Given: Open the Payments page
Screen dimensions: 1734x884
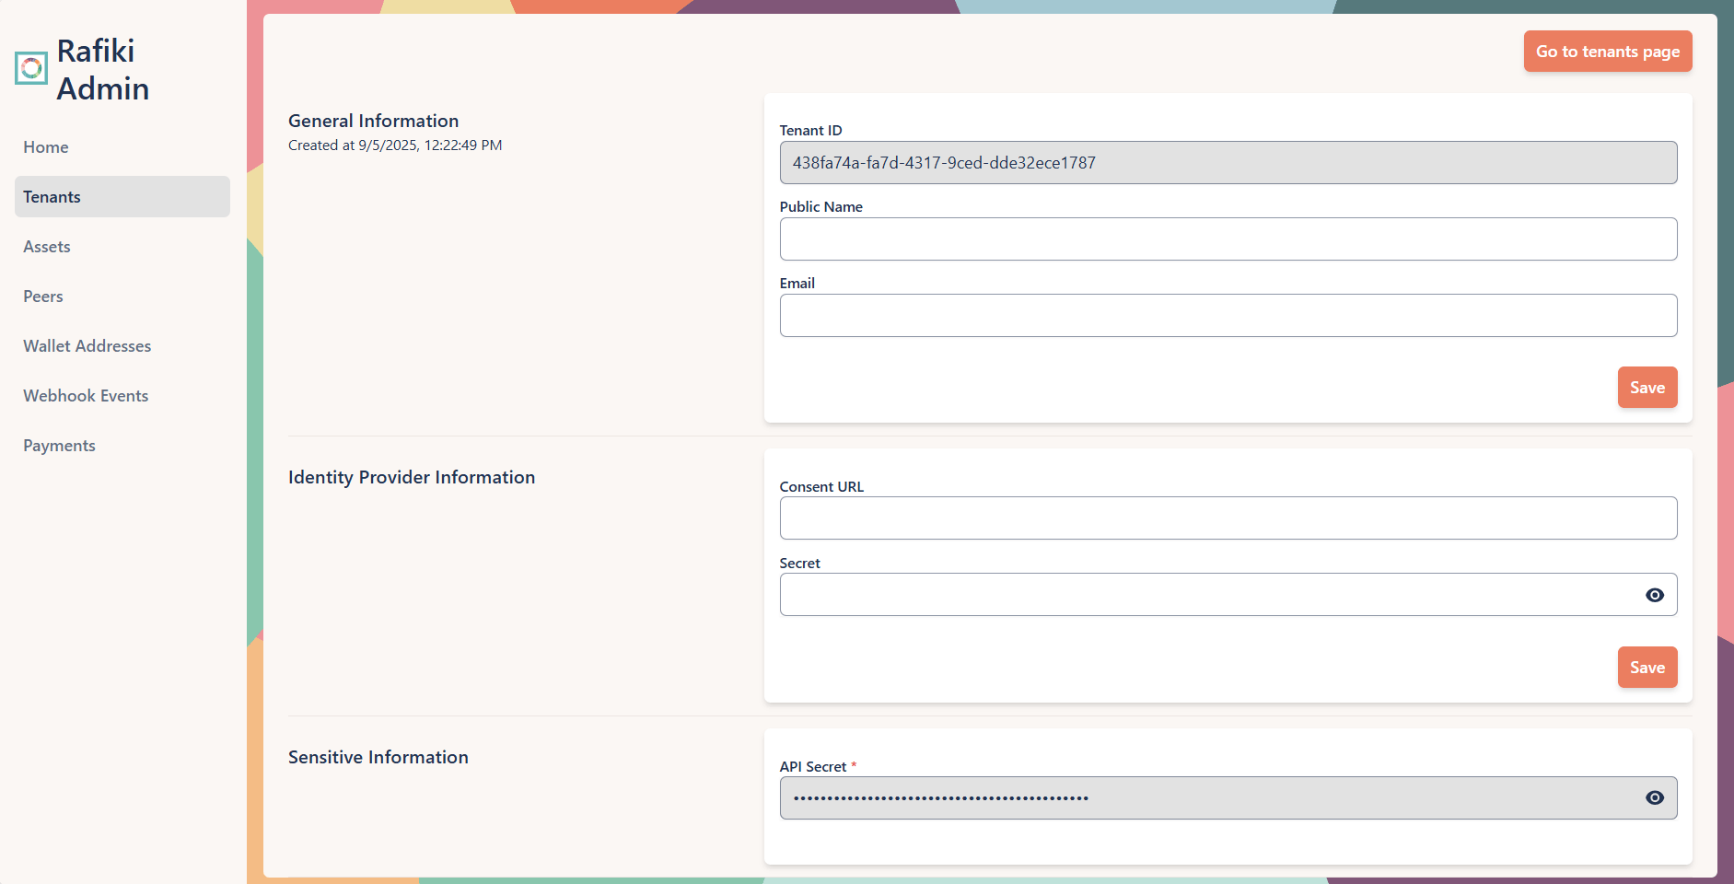Looking at the screenshot, I should click(x=59, y=445).
